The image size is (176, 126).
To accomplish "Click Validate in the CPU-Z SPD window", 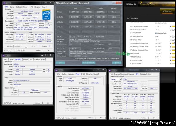I will click(x=144, y=118).
